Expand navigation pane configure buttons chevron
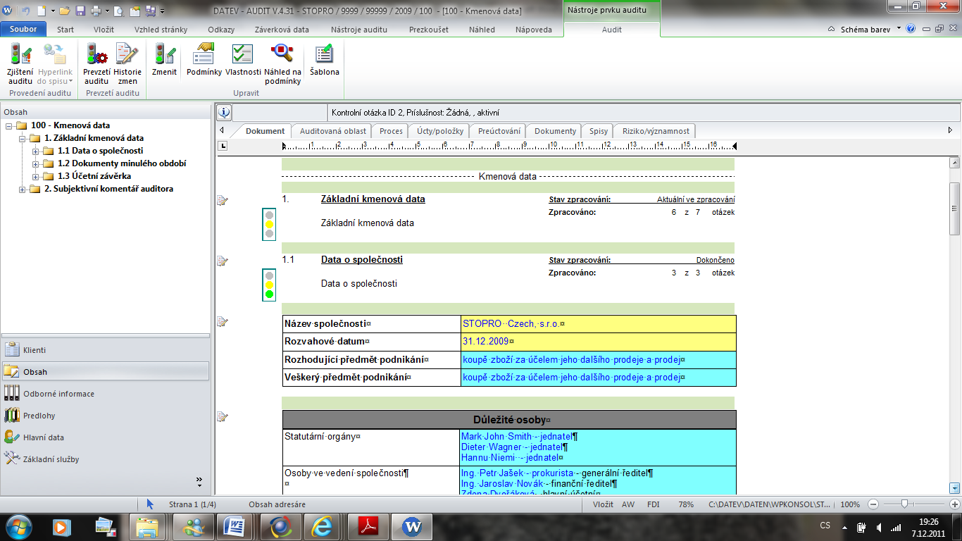This screenshot has height=541, width=962. (199, 482)
